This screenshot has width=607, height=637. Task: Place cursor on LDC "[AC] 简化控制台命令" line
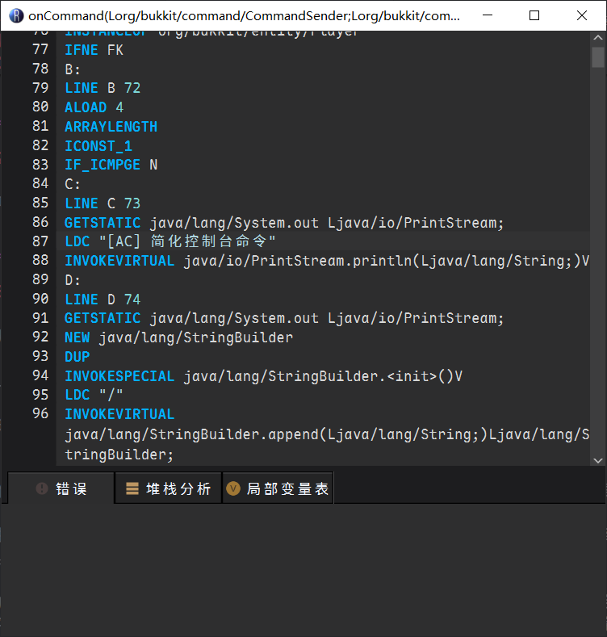pyautogui.click(x=170, y=241)
